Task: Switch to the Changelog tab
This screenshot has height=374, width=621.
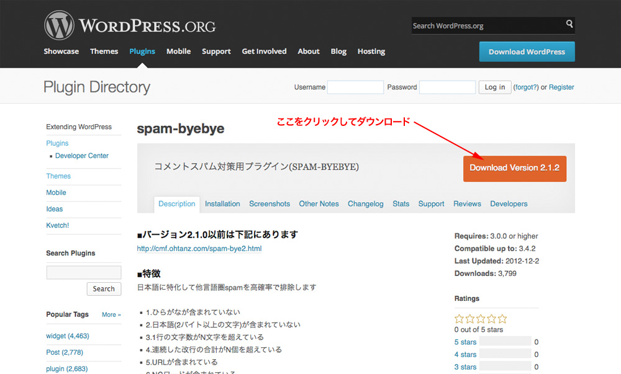Action: (x=366, y=204)
